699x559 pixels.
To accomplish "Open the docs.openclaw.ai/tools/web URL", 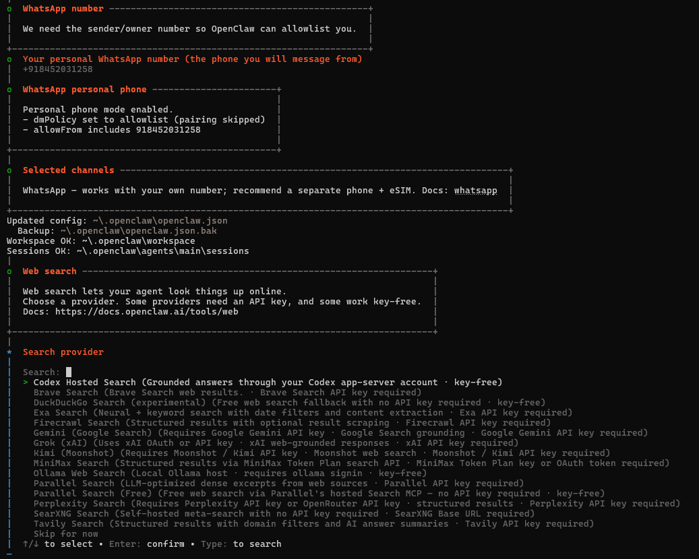I will click(x=147, y=312).
